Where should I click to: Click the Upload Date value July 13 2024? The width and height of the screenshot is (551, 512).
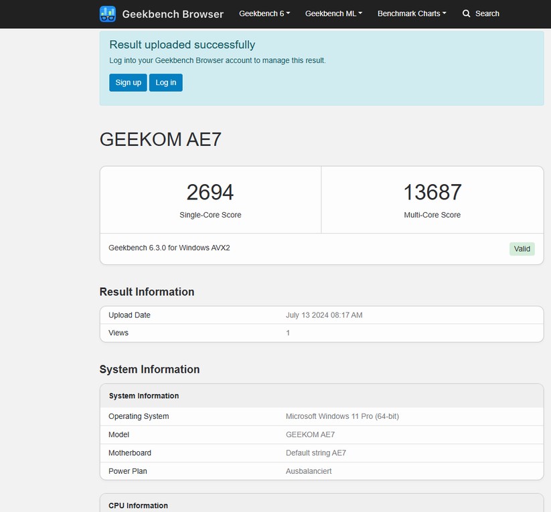(323, 315)
